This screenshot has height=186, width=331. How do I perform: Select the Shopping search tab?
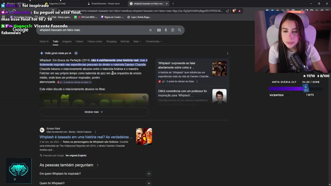(x=111, y=42)
